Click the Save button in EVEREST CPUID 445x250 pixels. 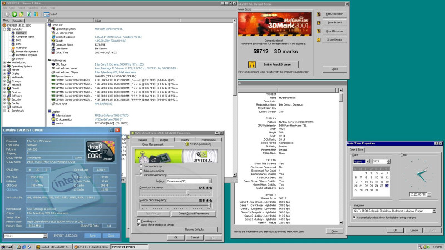92,236
